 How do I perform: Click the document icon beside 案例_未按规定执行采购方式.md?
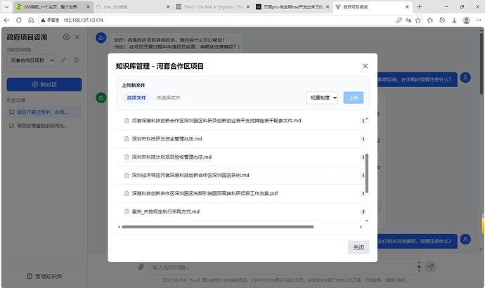[x=127, y=212]
